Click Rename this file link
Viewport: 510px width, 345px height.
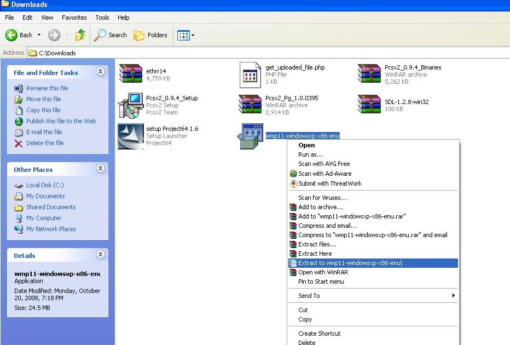point(47,88)
